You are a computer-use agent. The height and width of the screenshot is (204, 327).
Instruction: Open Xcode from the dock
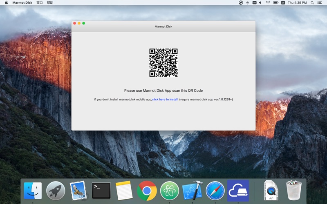(x=192, y=190)
